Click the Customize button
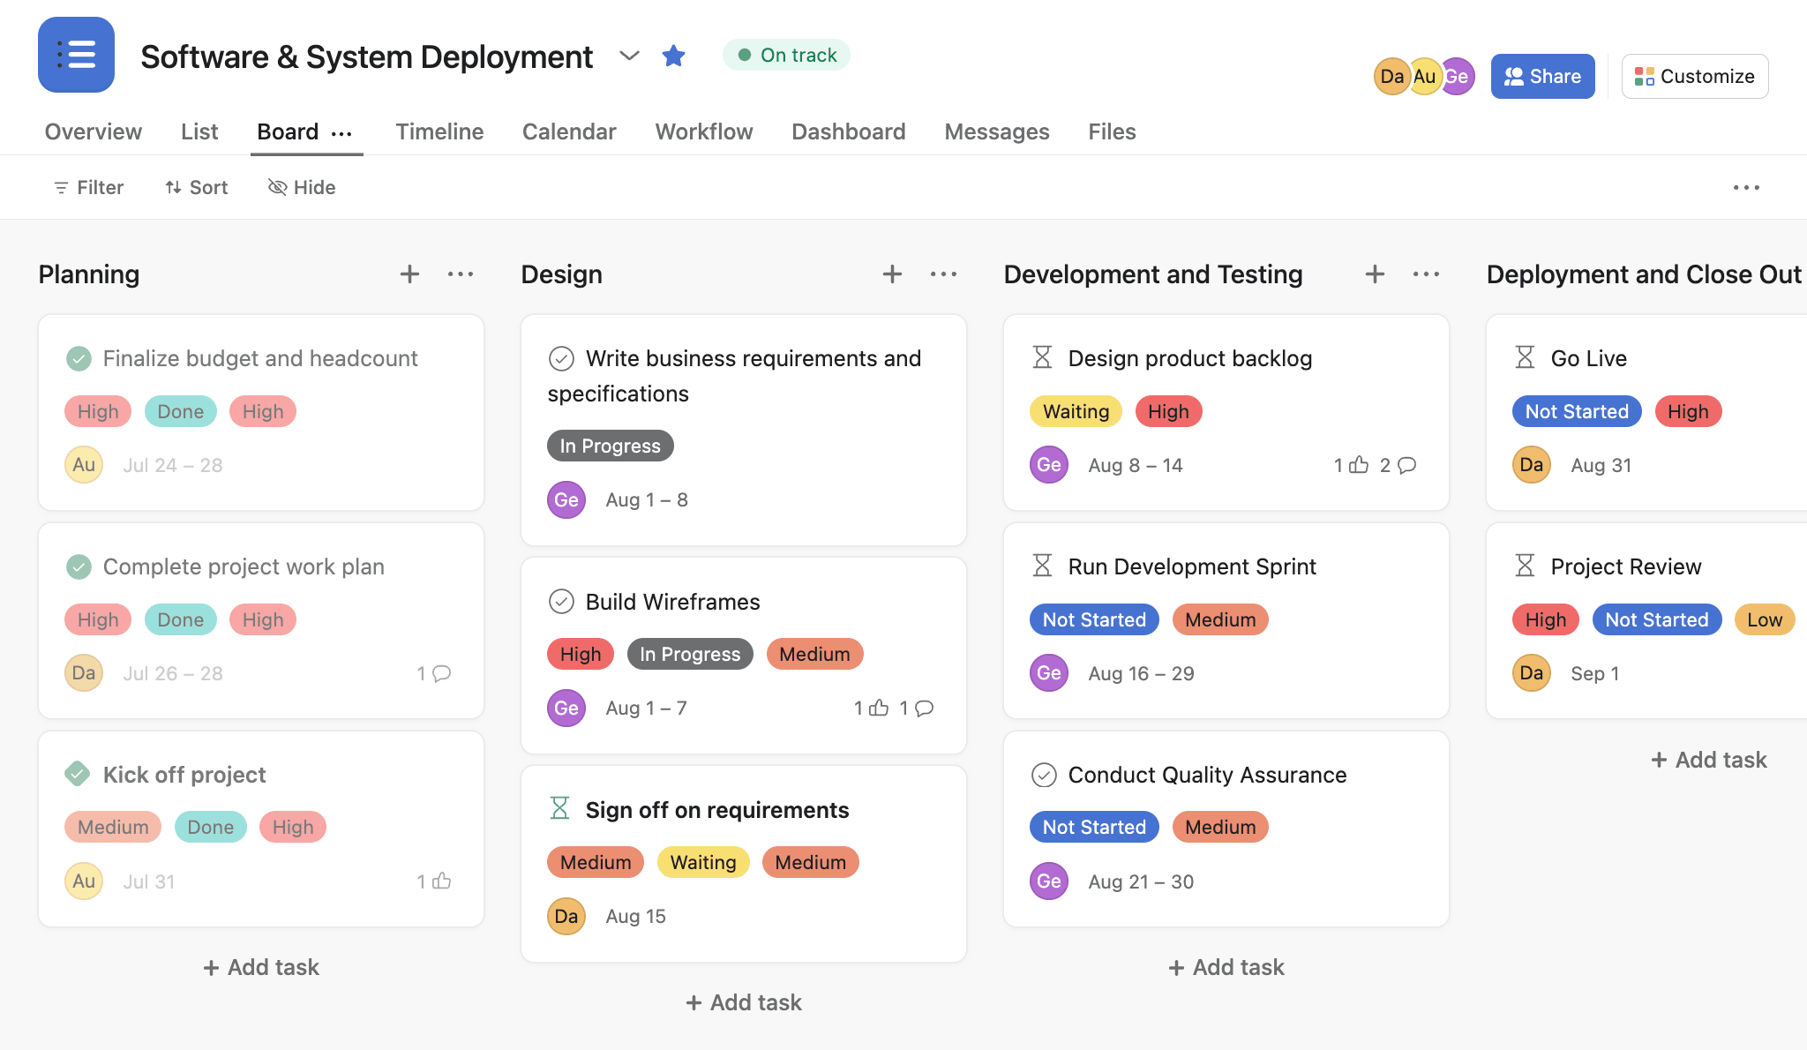The image size is (1807, 1050). [x=1693, y=76]
